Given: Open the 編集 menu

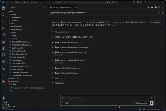Looking at the screenshot, I should click(18, 2).
